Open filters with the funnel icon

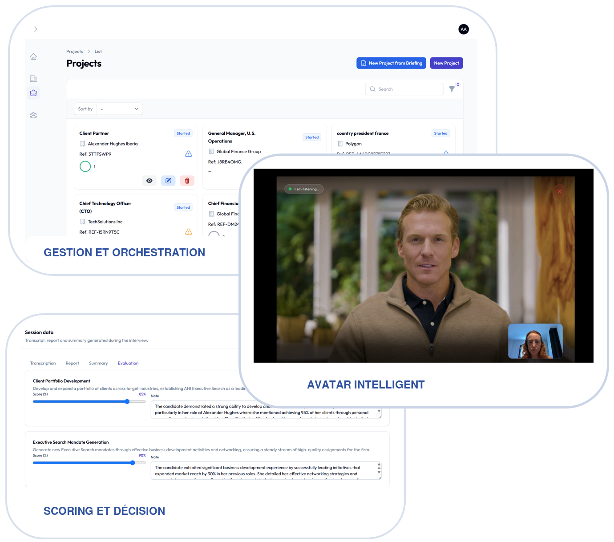click(452, 89)
